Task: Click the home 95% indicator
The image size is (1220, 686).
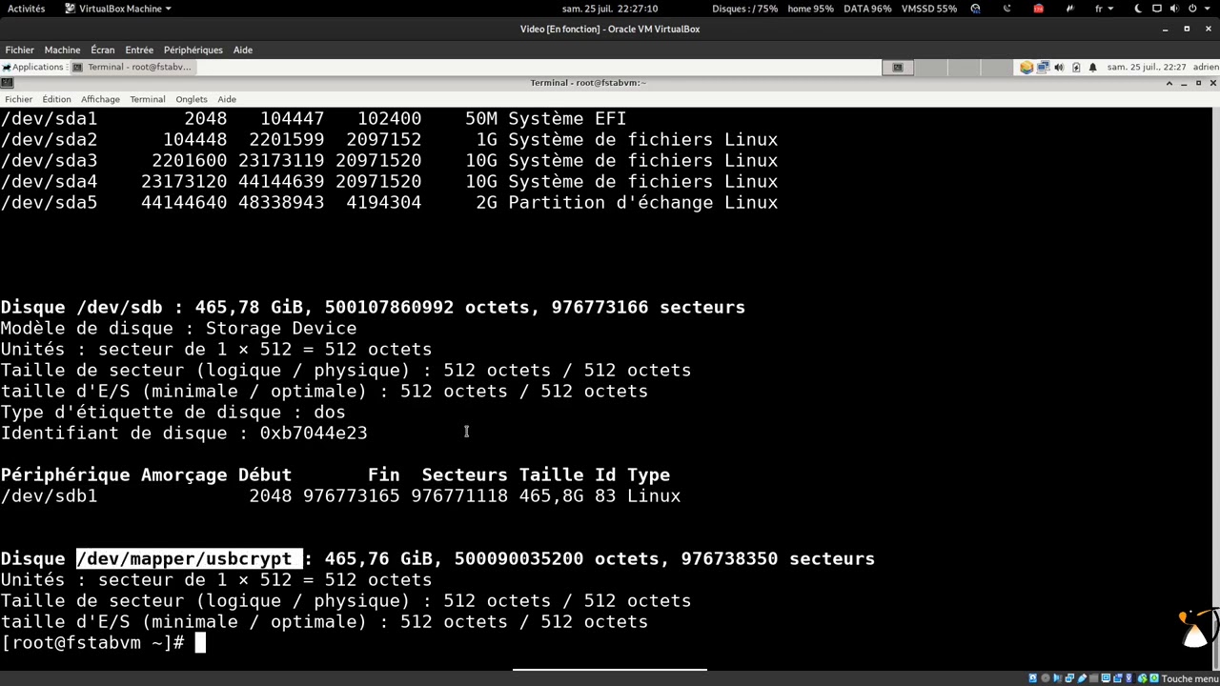Action: coord(811,9)
